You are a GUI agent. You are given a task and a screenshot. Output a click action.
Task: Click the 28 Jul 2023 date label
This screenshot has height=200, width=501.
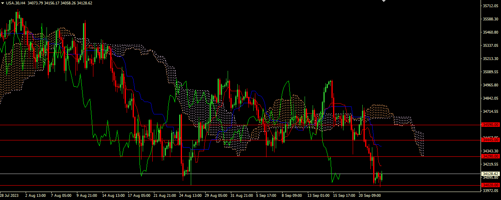(x=9, y=196)
